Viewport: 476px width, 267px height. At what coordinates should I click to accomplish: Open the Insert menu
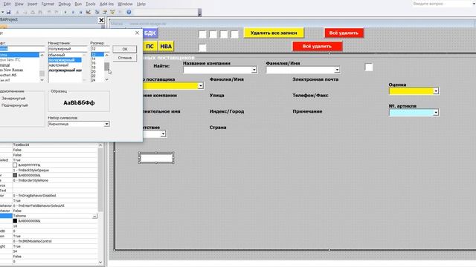click(32, 4)
